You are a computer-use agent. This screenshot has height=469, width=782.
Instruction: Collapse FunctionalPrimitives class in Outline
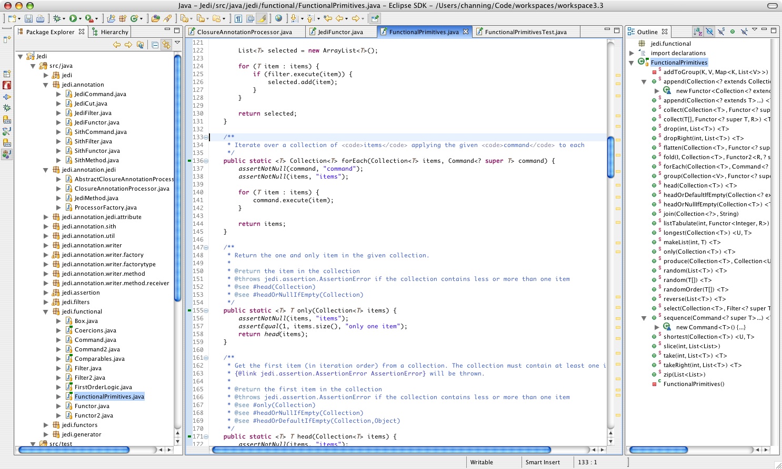pyautogui.click(x=631, y=62)
